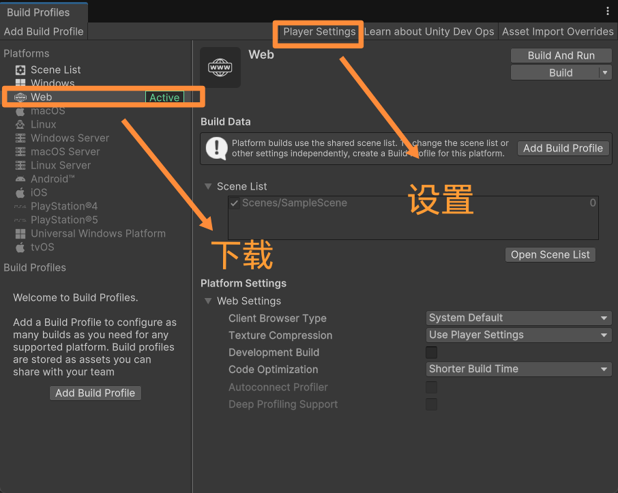Click the Scenes/SampleScene scene entry text
Viewport: 618px width, 493px height.
click(x=295, y=203)
